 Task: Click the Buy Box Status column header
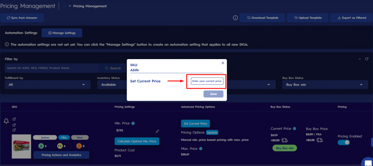tap(280, 107)
